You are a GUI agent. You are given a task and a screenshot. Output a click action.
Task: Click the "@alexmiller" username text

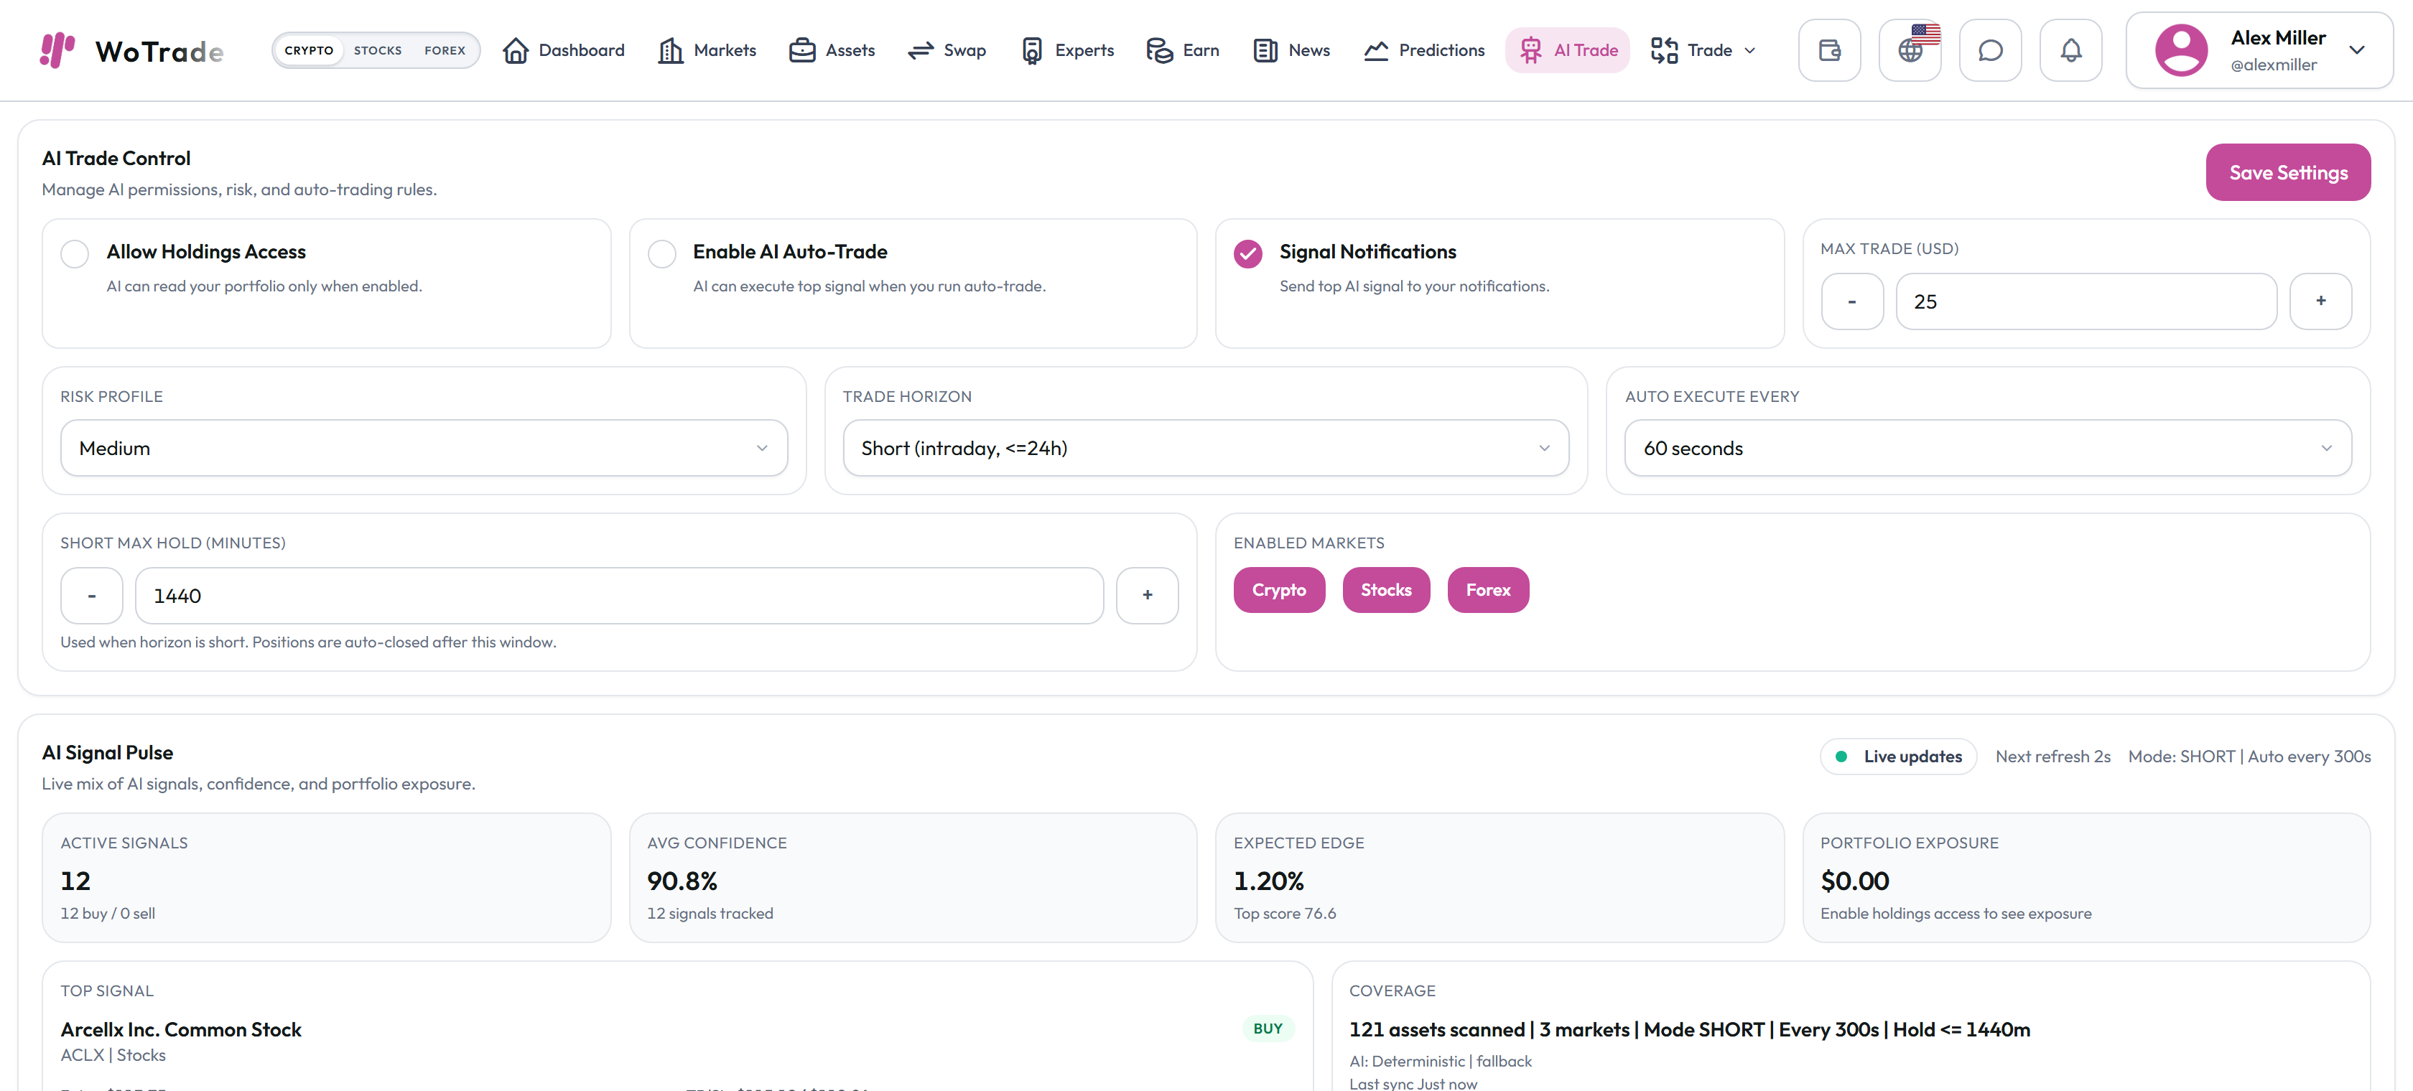(2274, 65)
